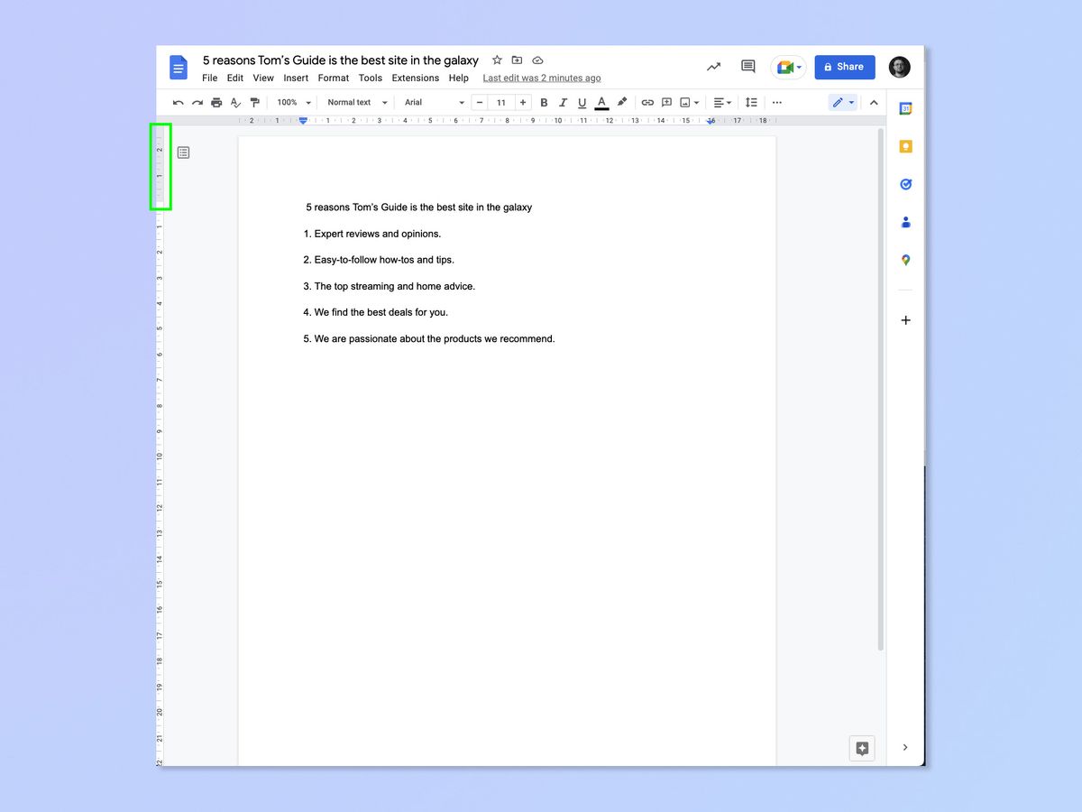Screen dimensions: 1082x812
Task: Open the text color picker
Action: coord(601,102)
